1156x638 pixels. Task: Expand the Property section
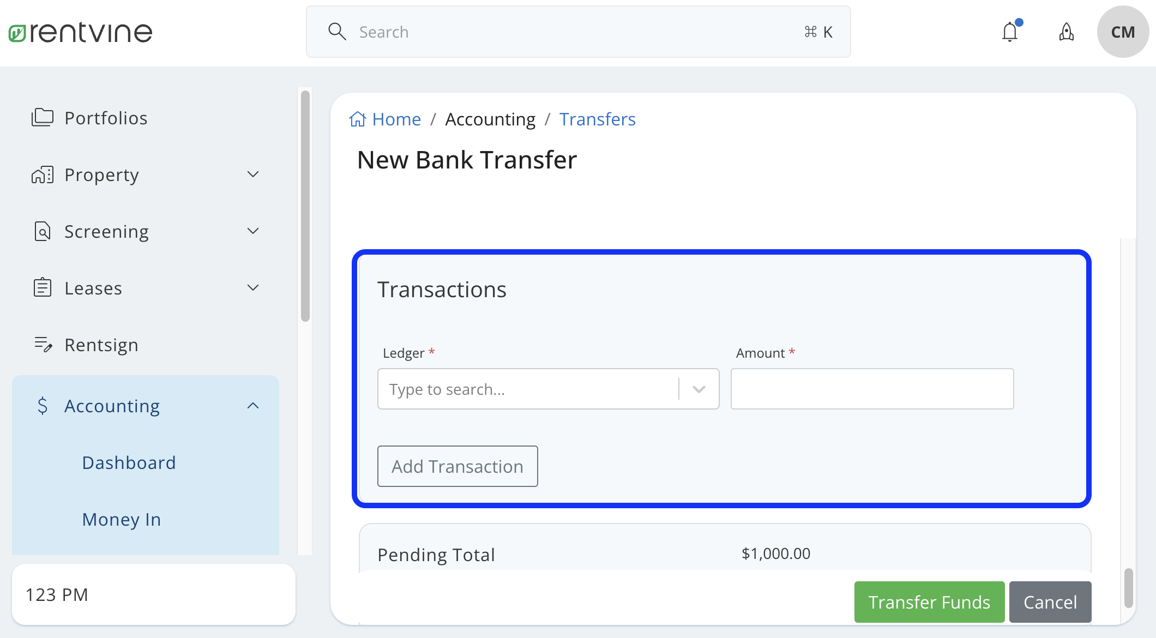point(252,174)
